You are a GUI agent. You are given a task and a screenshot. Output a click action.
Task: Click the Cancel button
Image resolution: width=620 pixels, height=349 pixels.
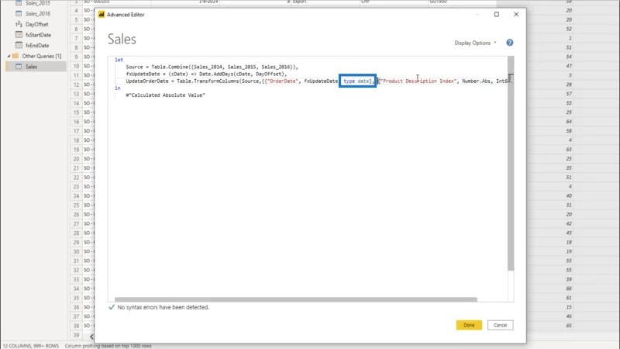tap(500, 325)
